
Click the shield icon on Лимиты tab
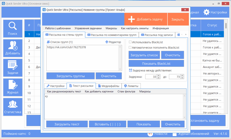tap(125, 86)
